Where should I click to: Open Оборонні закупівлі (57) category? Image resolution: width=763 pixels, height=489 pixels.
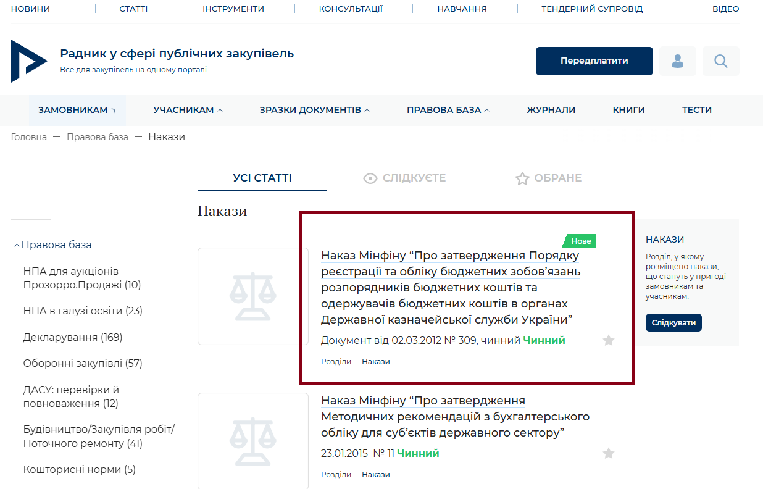point(82,363)
